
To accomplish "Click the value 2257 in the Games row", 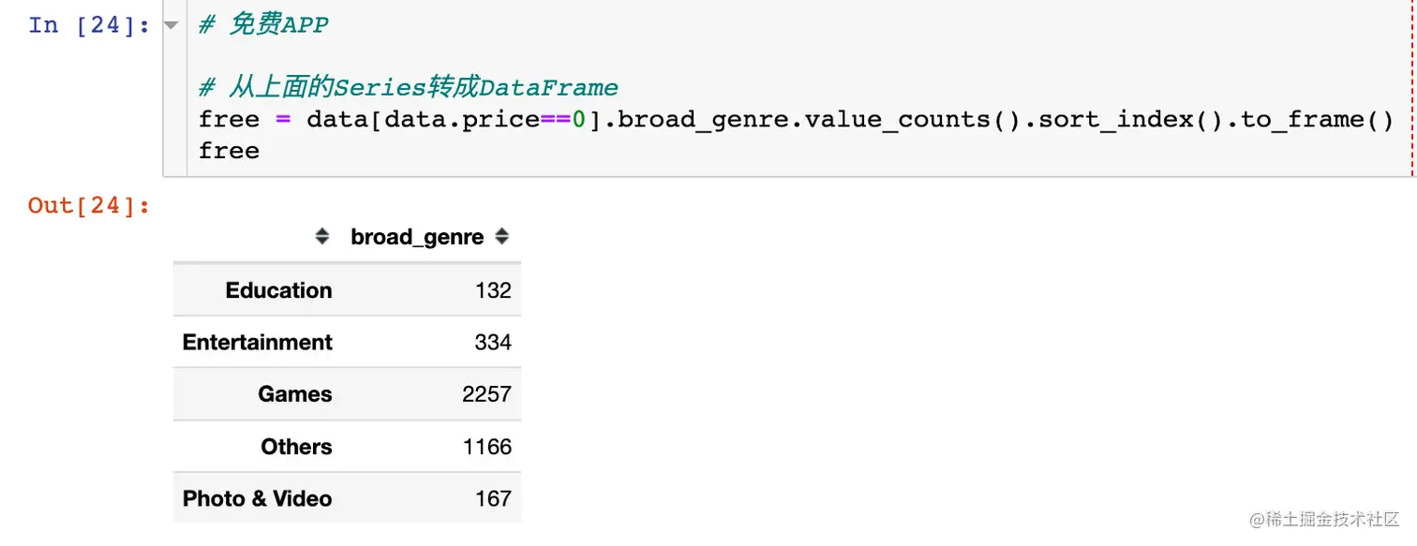I will click(486, 394).
